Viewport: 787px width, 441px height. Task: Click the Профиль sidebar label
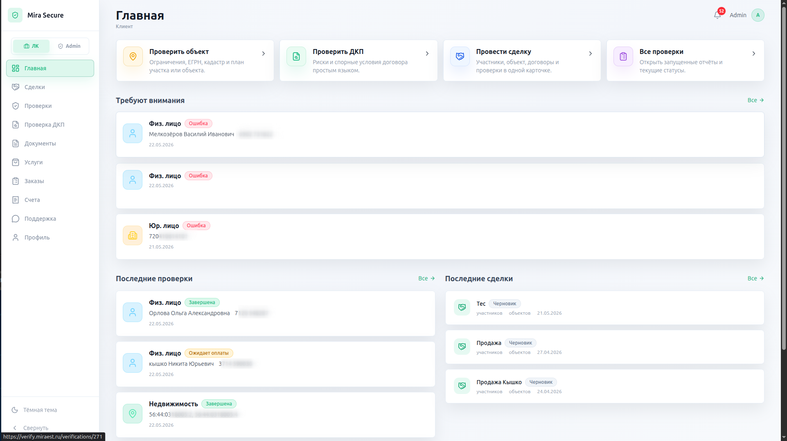(x=37, y=237)
